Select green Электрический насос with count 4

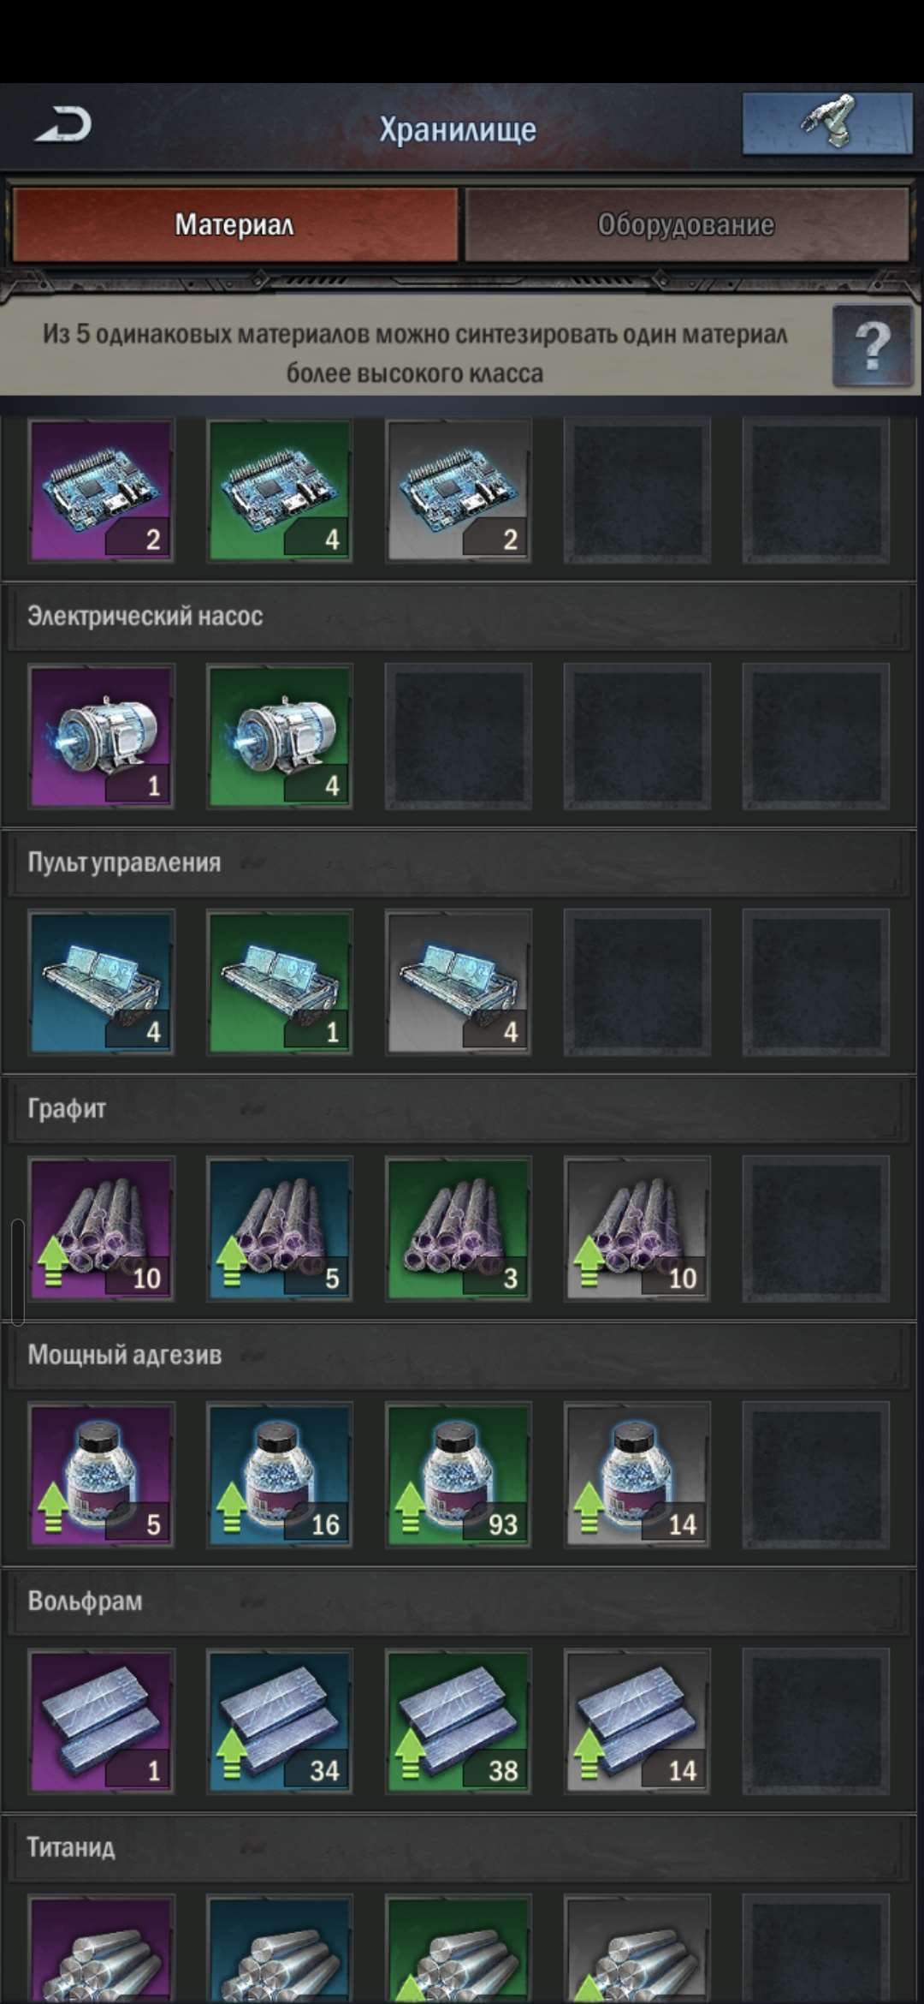pos(280,737)
